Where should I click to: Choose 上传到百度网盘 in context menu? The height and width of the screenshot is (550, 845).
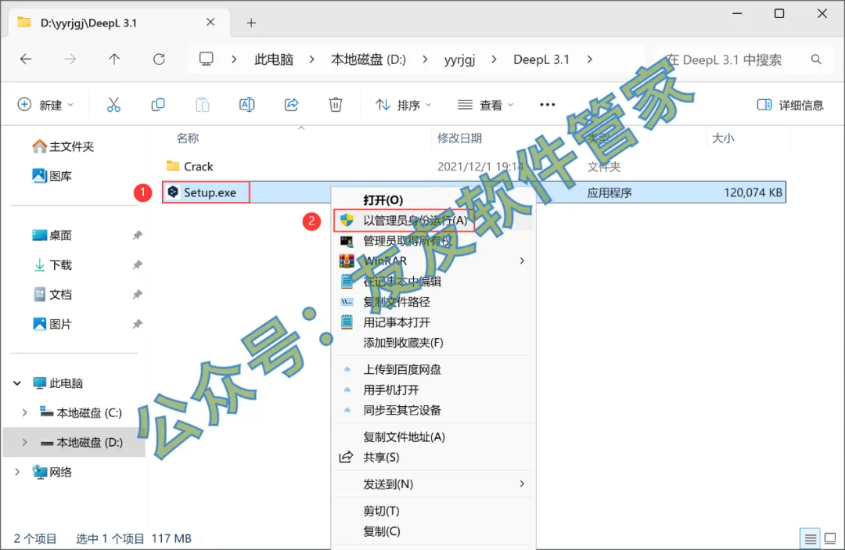[433, 369]
